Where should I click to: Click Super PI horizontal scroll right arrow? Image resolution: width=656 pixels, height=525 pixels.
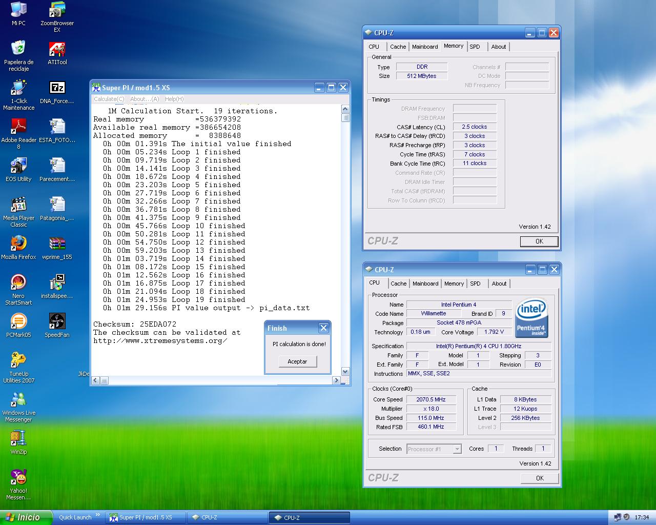point(337,380)
